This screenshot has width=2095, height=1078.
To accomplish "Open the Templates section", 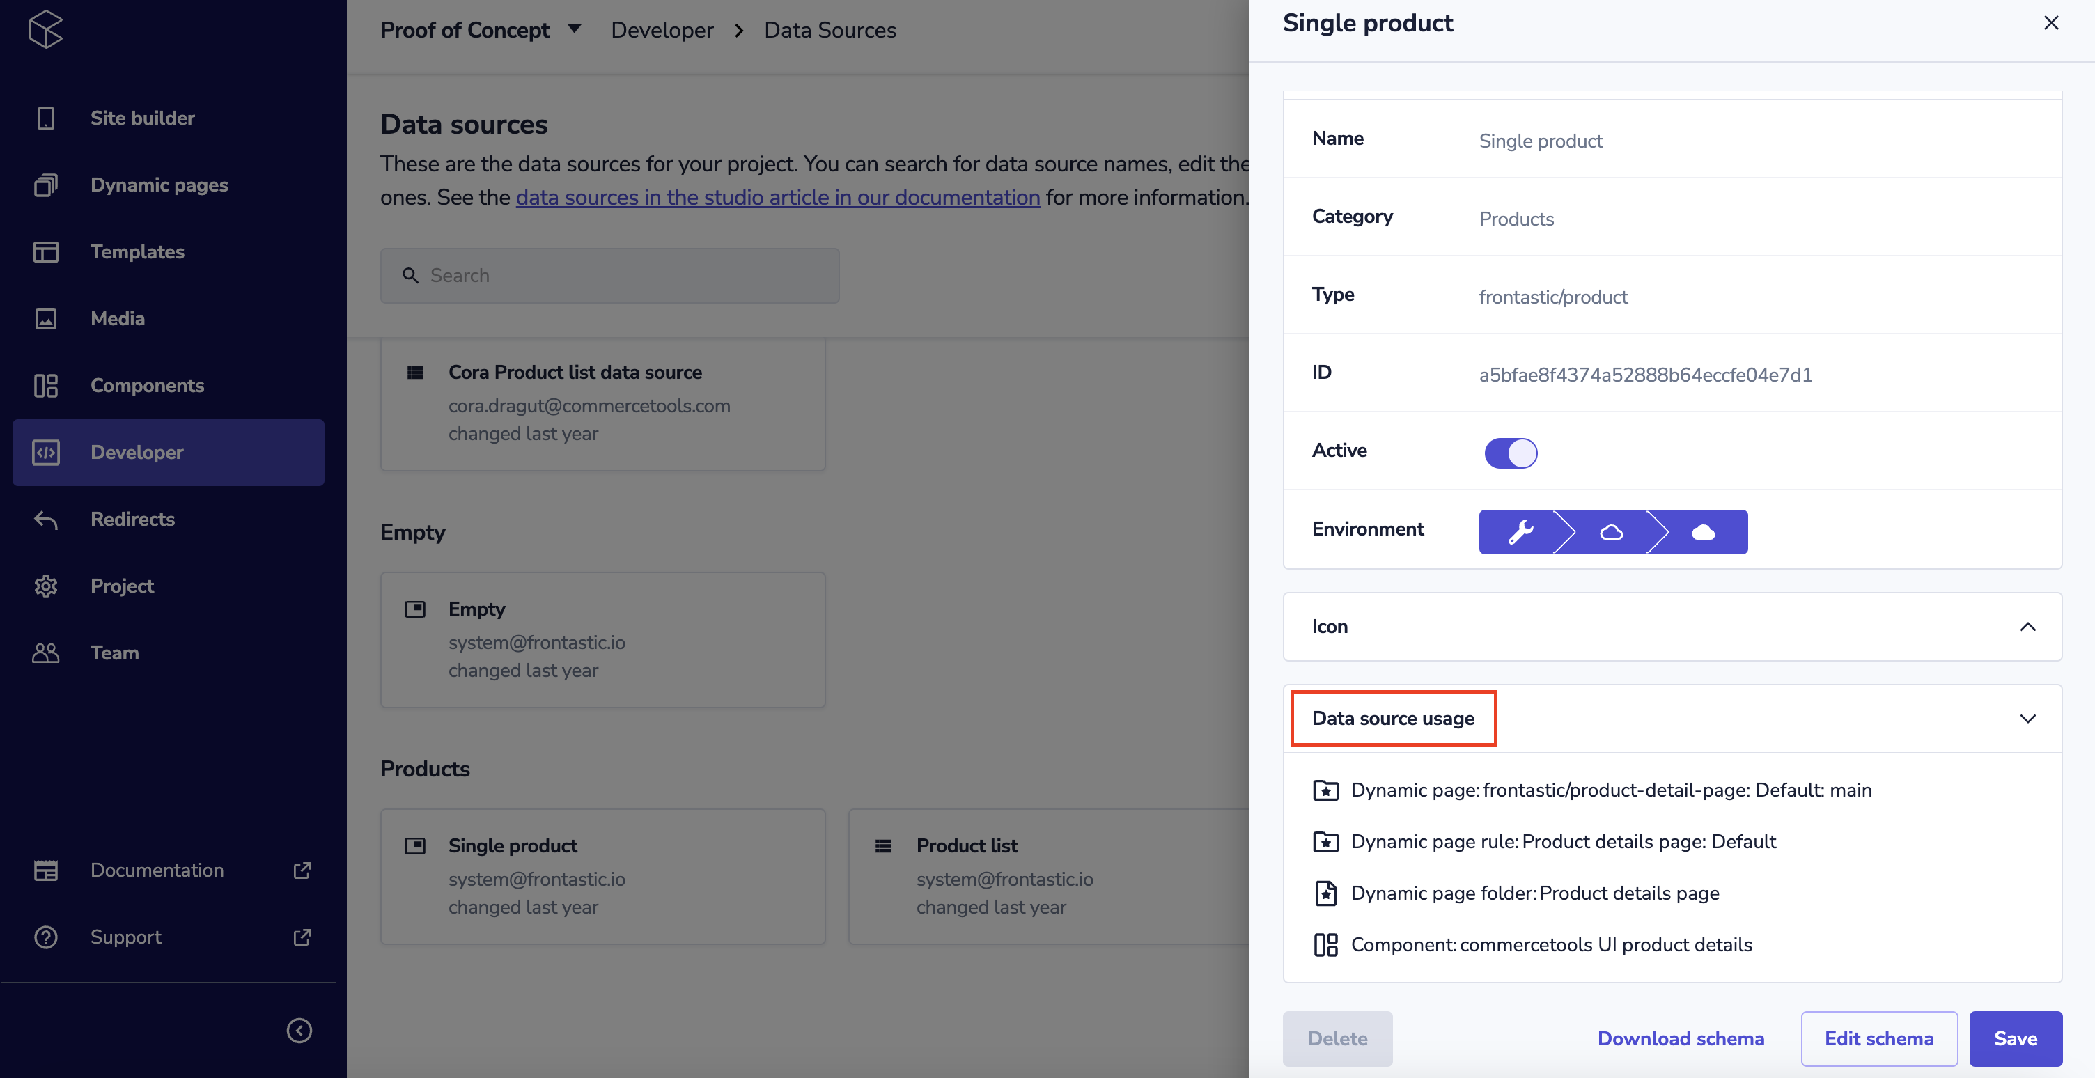I will (x=137, y=252).
